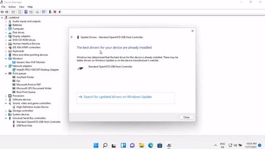Click the ENG DE language indicator
The width and height of the screenshot is (265, 149).
coord(222,145)
